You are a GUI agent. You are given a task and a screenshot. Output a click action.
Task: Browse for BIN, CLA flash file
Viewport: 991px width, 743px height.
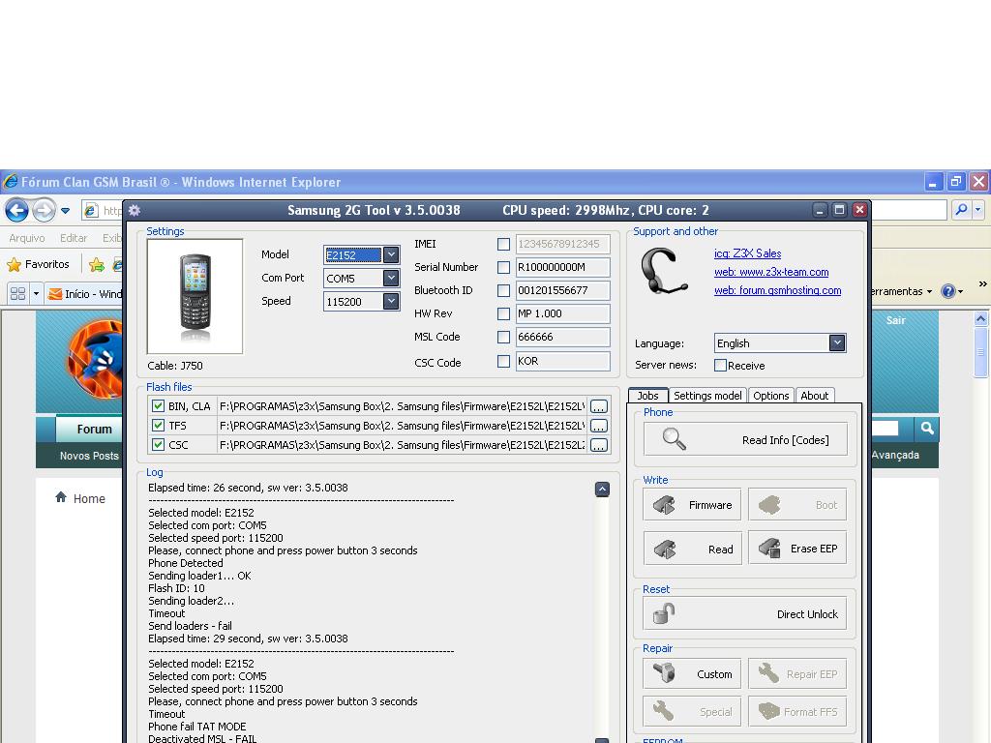599,406
